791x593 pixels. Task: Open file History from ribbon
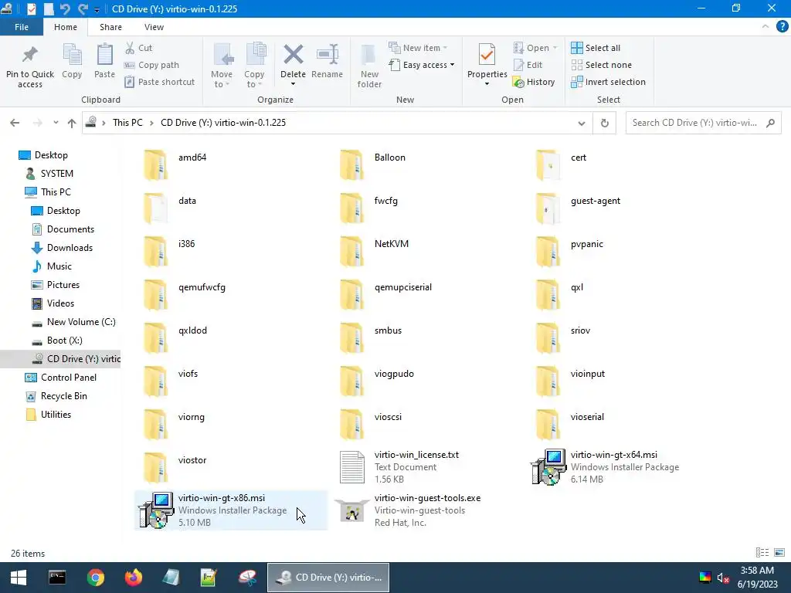pyautogui.click(x=534, y=82)
